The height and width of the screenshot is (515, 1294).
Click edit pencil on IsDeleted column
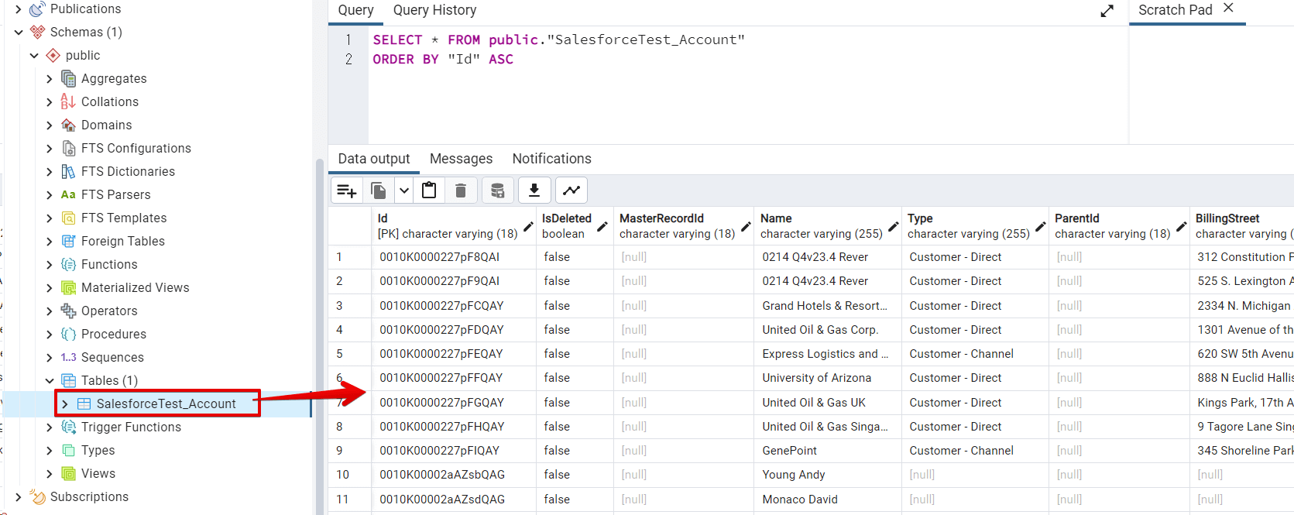click(x=602, y=227)
